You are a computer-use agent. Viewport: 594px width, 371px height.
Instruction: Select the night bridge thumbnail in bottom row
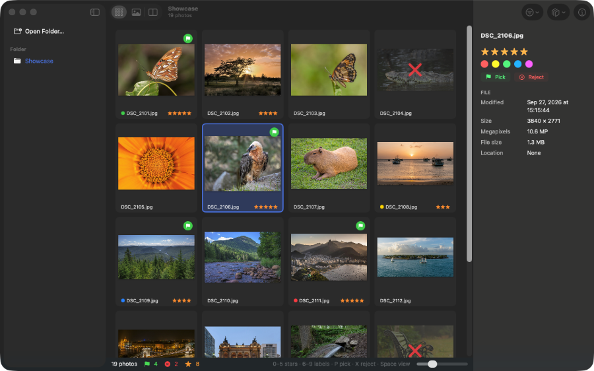tap(156, 344)
